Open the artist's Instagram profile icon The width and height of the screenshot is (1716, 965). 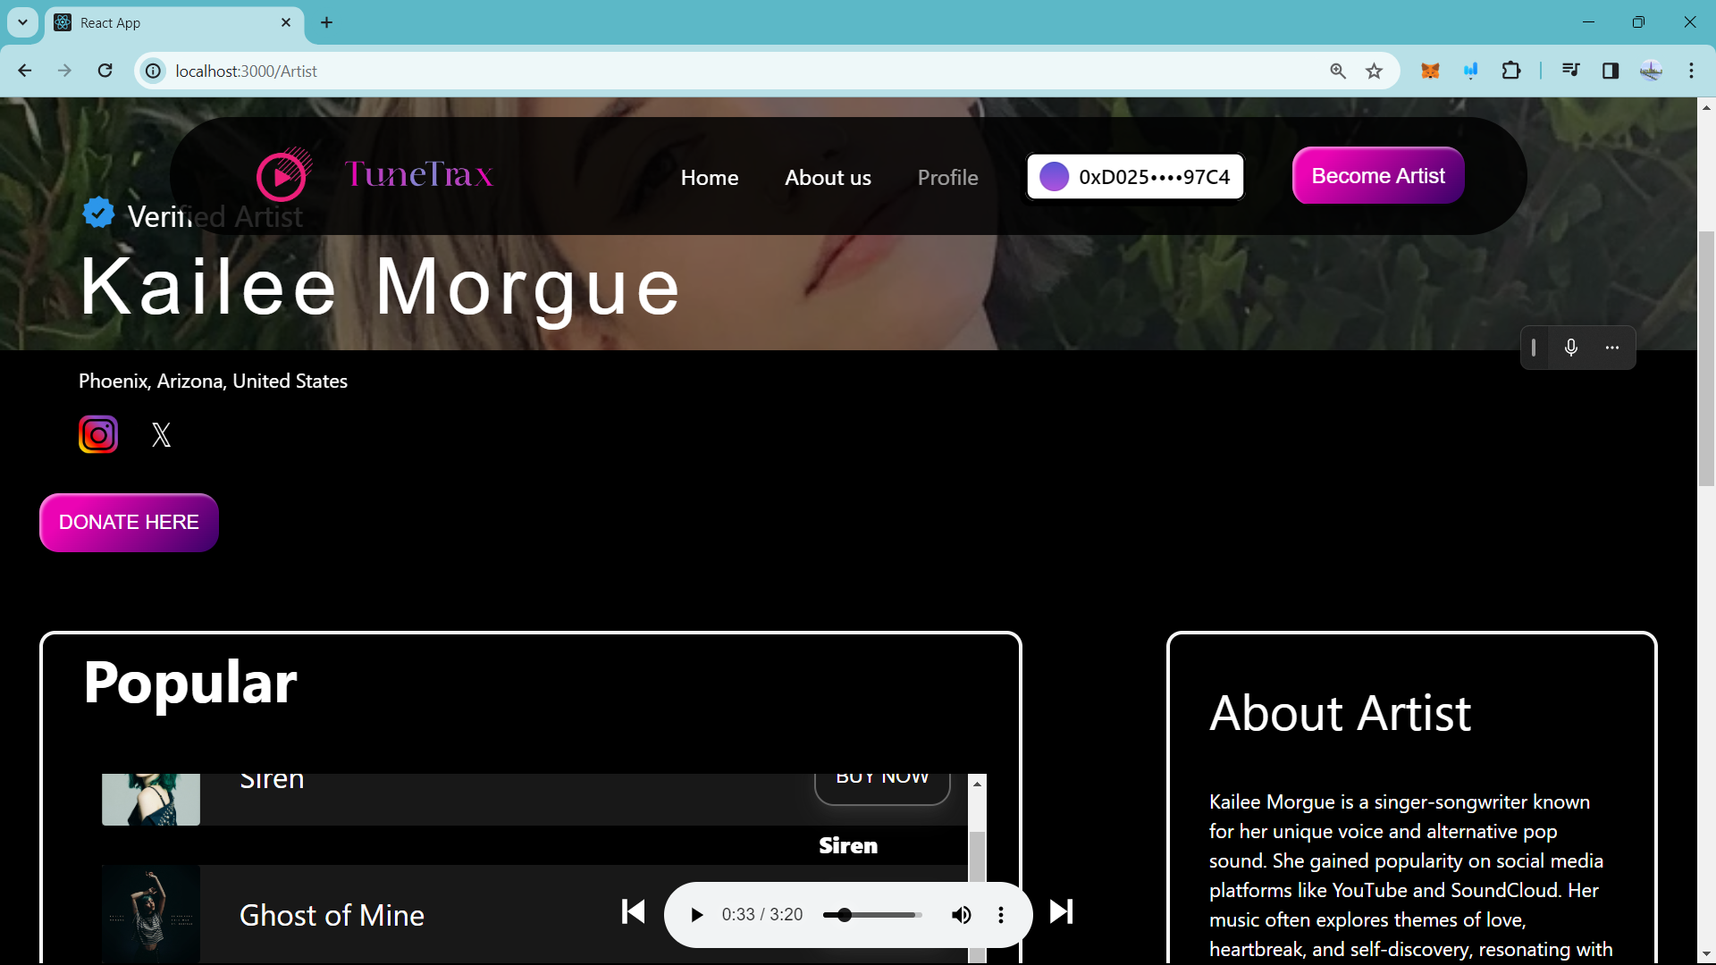(x=98, y=435)
